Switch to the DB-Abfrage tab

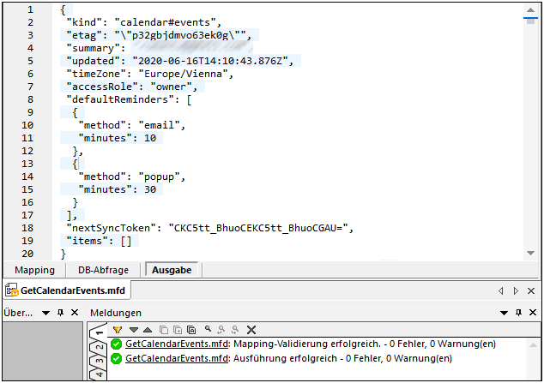pos(103,270)
